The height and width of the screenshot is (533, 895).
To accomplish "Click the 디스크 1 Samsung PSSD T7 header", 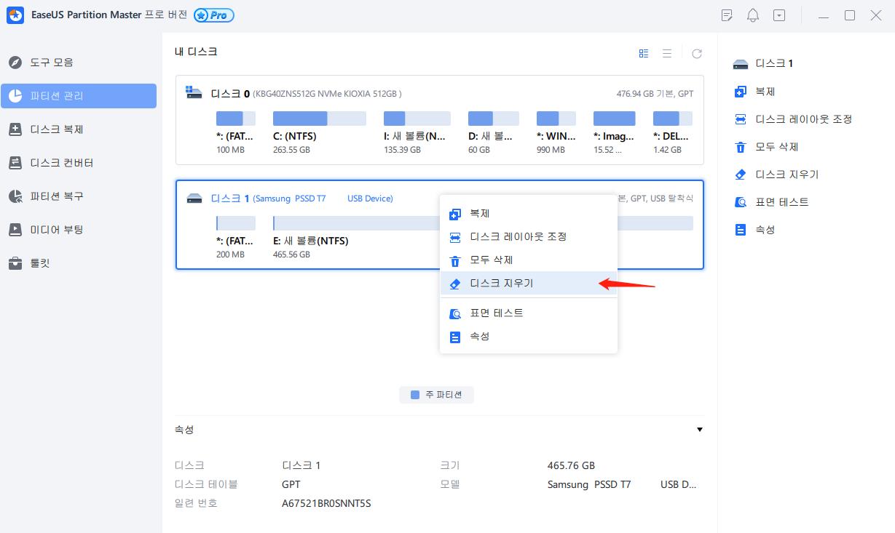I will tap(301, 199).
